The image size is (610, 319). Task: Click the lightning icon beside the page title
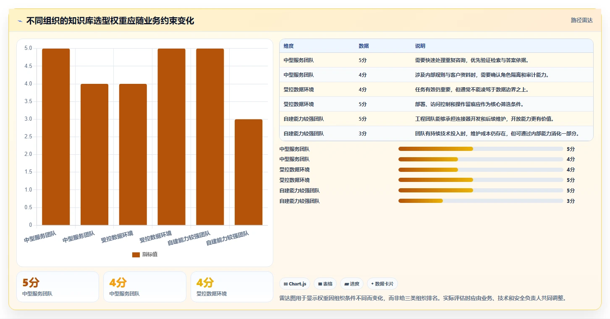pyautogui.click(x=20, y=21)
